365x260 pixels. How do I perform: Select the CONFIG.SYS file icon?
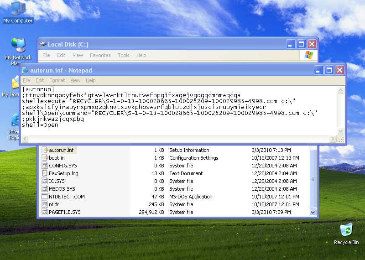tap(45, 166)
